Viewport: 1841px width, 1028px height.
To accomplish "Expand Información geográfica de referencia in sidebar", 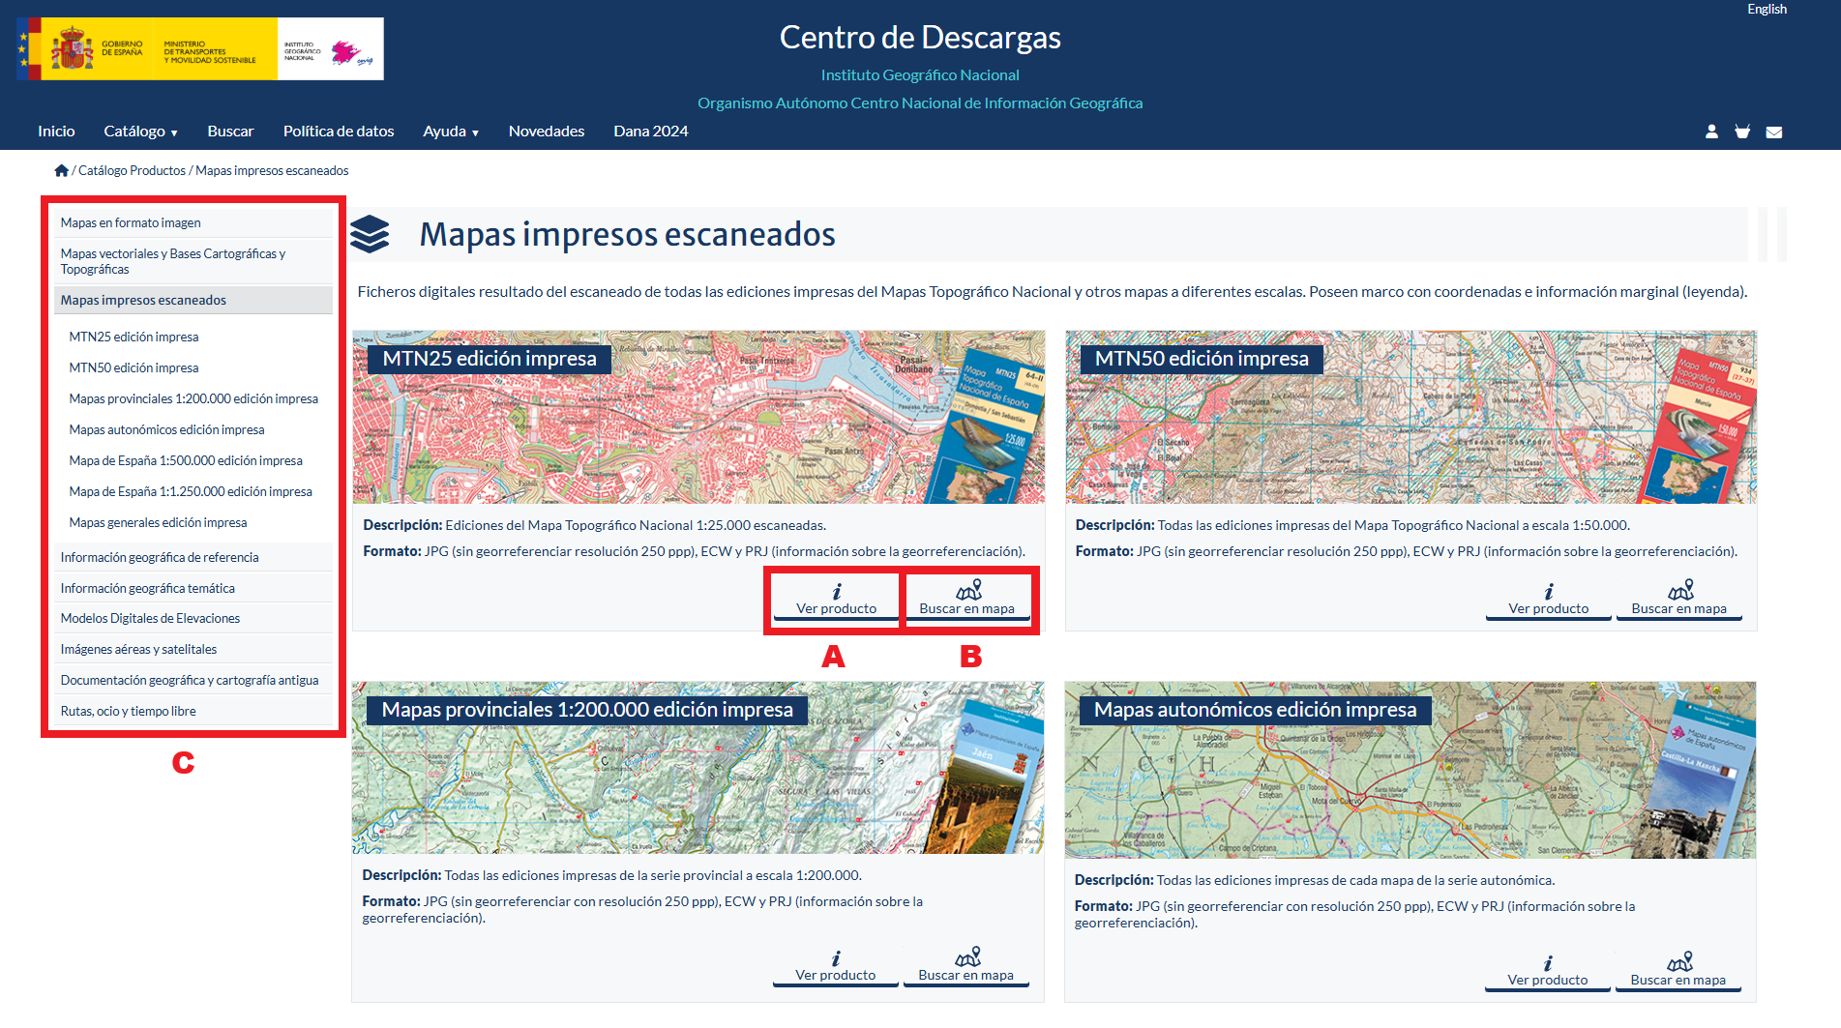I will pos(160,557).
